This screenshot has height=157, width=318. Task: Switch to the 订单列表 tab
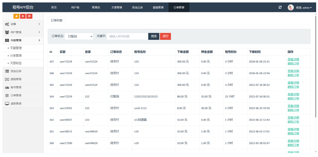click(x=57, y=21)
